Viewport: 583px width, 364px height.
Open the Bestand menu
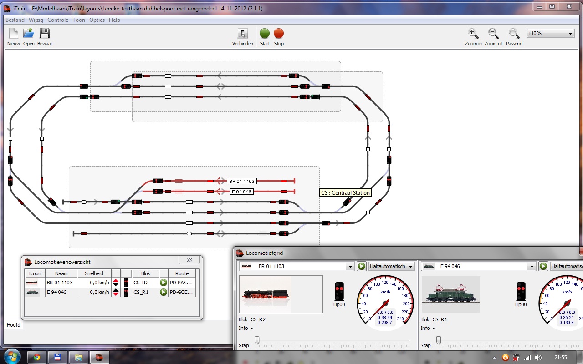coord(15,20)
